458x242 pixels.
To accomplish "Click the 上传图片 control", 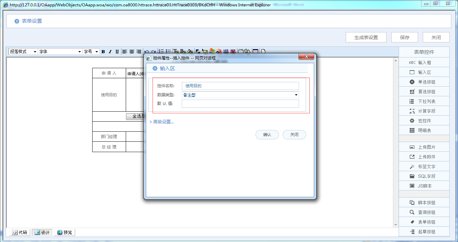I will click(x=424, y=147).
